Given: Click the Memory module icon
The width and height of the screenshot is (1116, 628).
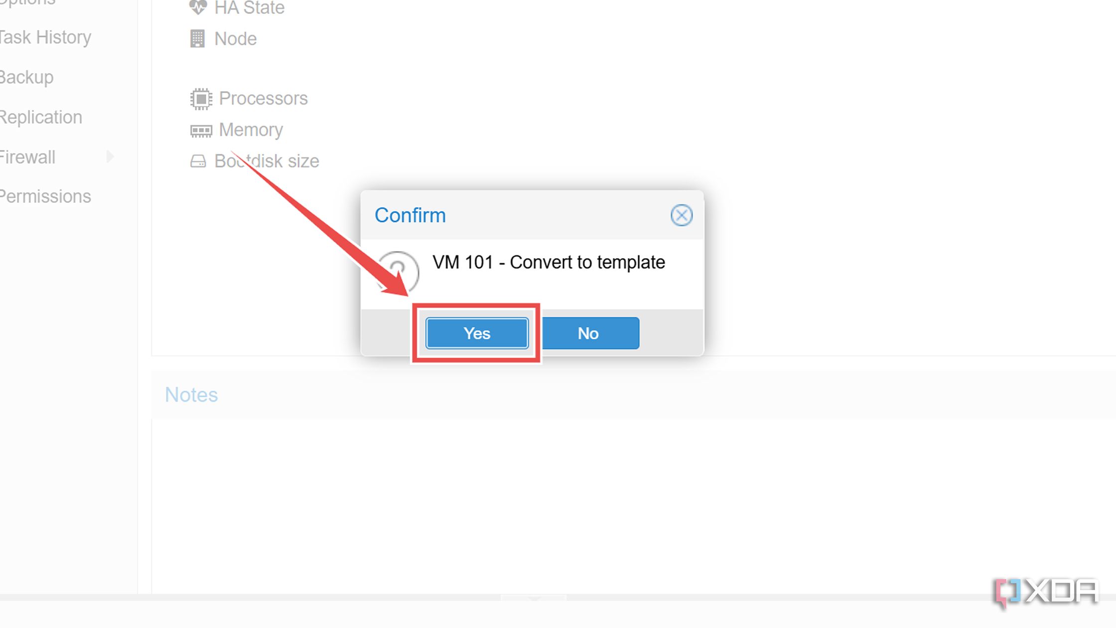Looking at the screenshot, I should pos(201,131).
